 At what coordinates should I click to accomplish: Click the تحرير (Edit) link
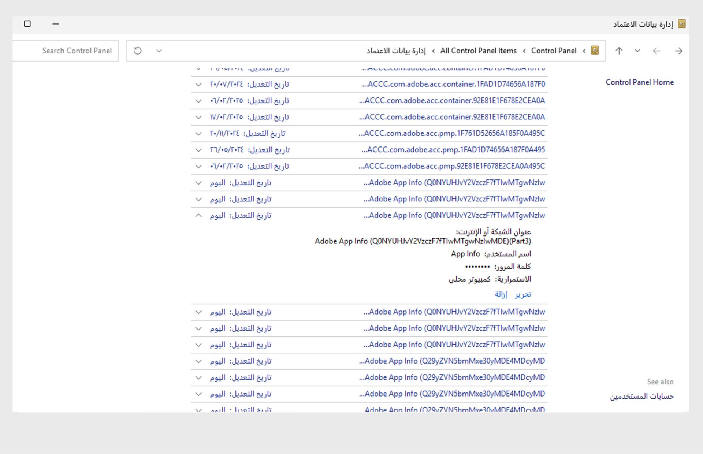(523, 294)
